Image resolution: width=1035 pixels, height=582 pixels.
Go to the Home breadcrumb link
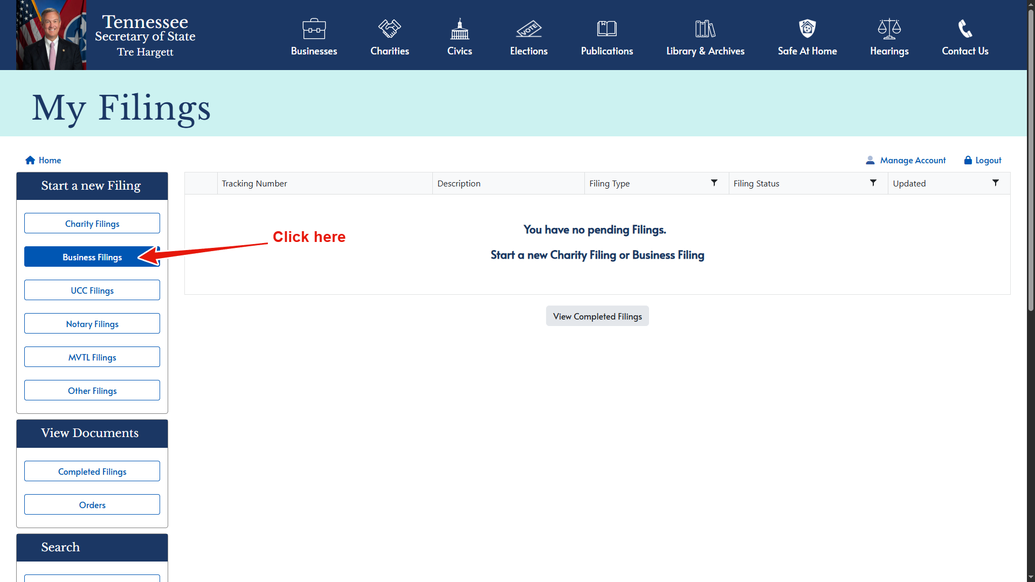[43, 160]
